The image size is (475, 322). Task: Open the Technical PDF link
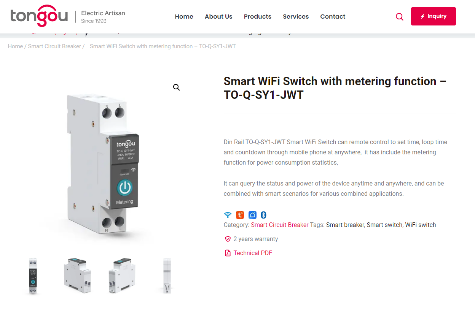click(x=253, y=253)
